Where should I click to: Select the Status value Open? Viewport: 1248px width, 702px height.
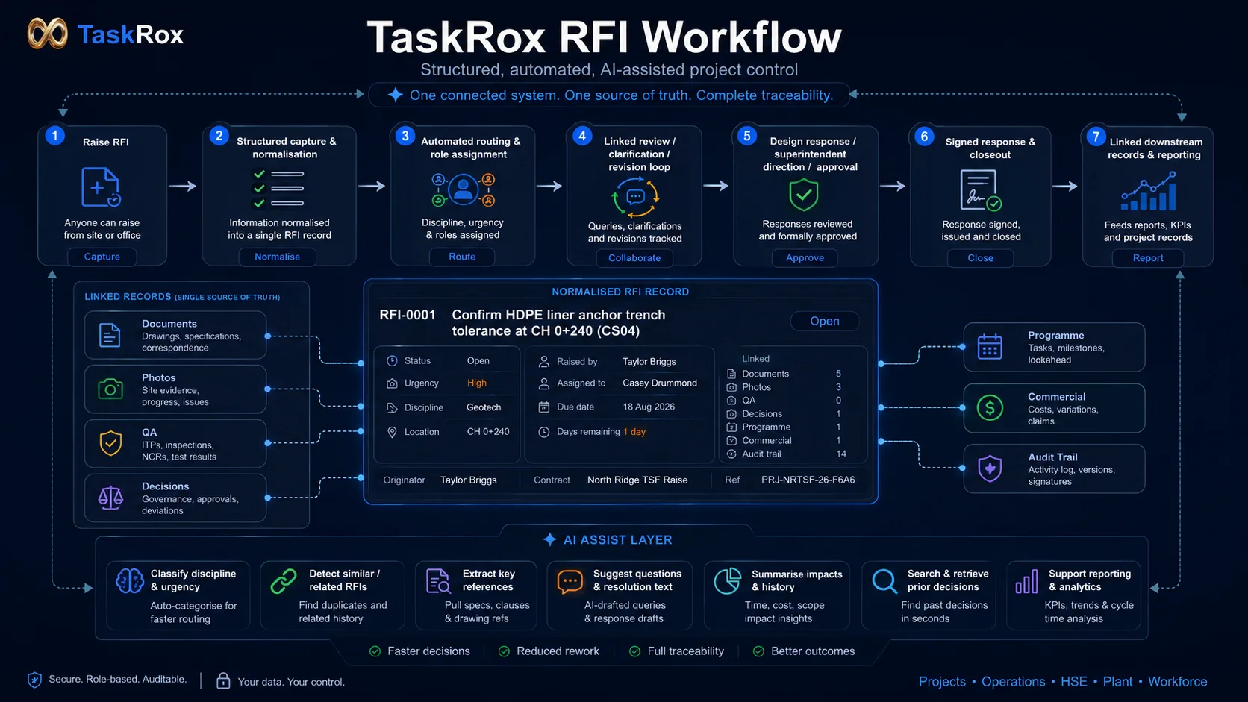[478, 360]
